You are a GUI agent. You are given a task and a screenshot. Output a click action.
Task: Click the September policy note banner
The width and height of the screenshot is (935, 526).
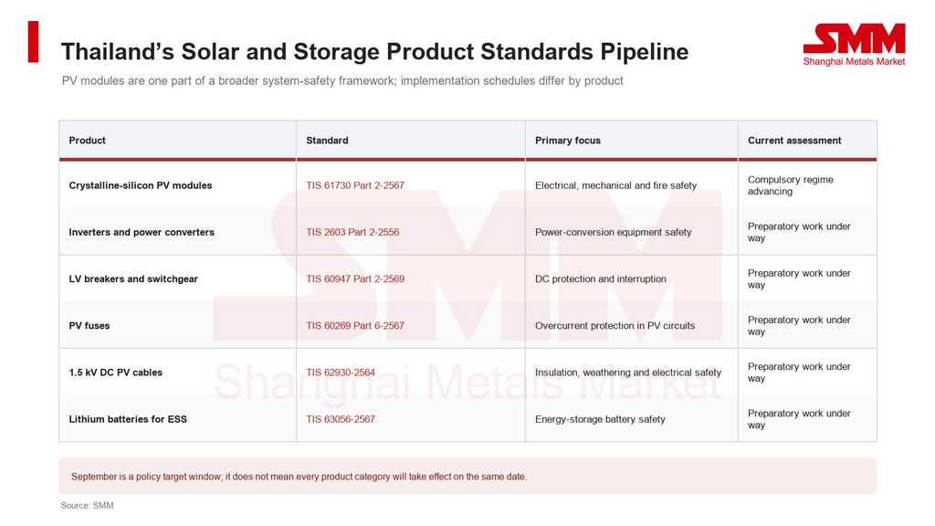pyautogui.click(x=467, y=476)
